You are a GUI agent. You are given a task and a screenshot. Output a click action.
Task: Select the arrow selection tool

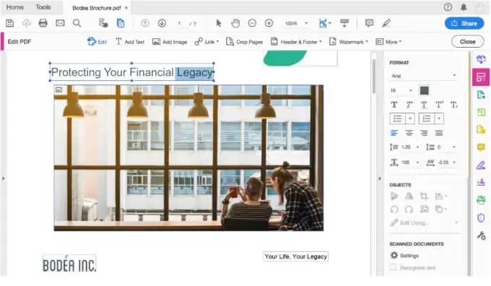click(219, 23)
